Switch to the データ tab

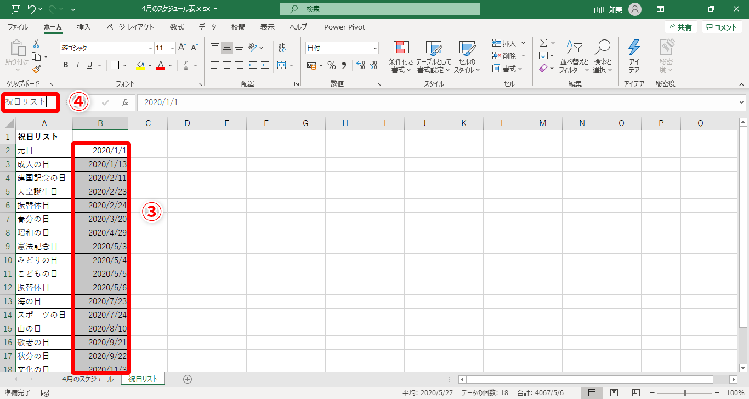(x=207, y=27)
